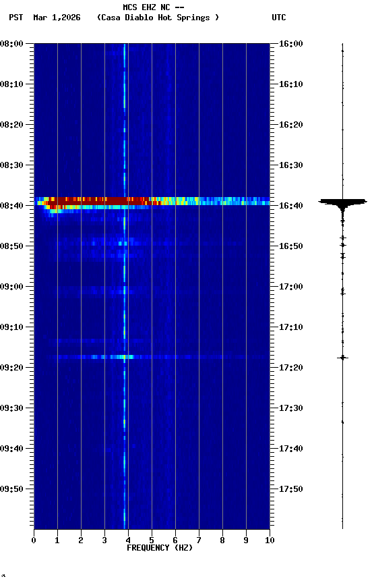Click the '6' frequency axis tick label
The height and width of the screenshot is (583, 372).
175,540
